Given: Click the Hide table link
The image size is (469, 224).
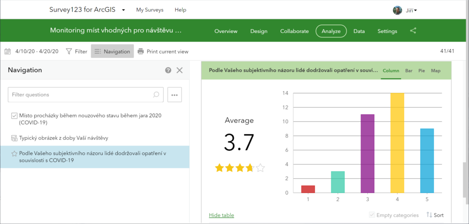Looking at the screenshot, I should 221,215.
